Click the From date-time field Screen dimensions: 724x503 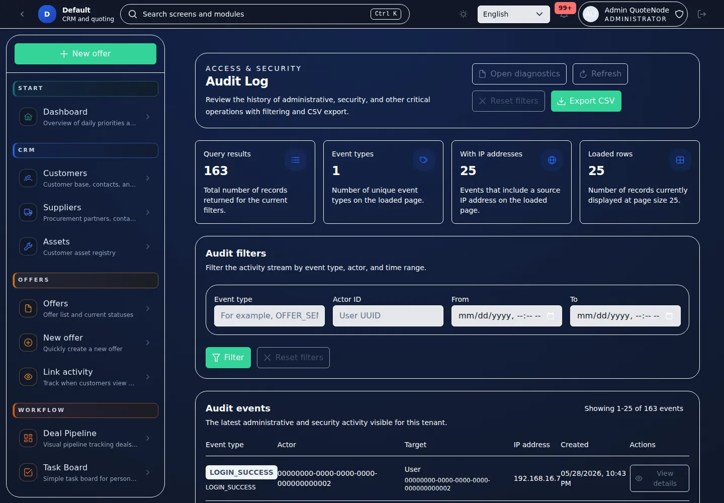pyautogui.click(x=507, y=316)
